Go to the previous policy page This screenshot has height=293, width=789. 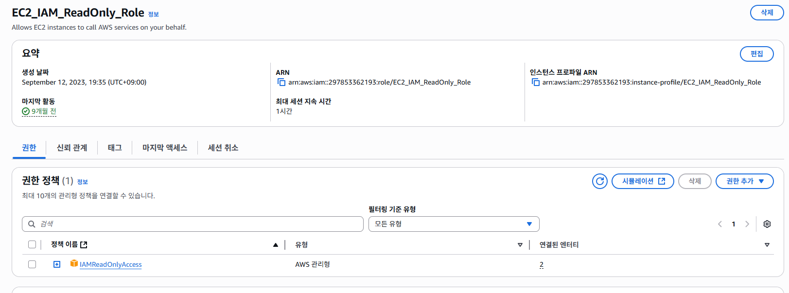[x=720, y=224]
